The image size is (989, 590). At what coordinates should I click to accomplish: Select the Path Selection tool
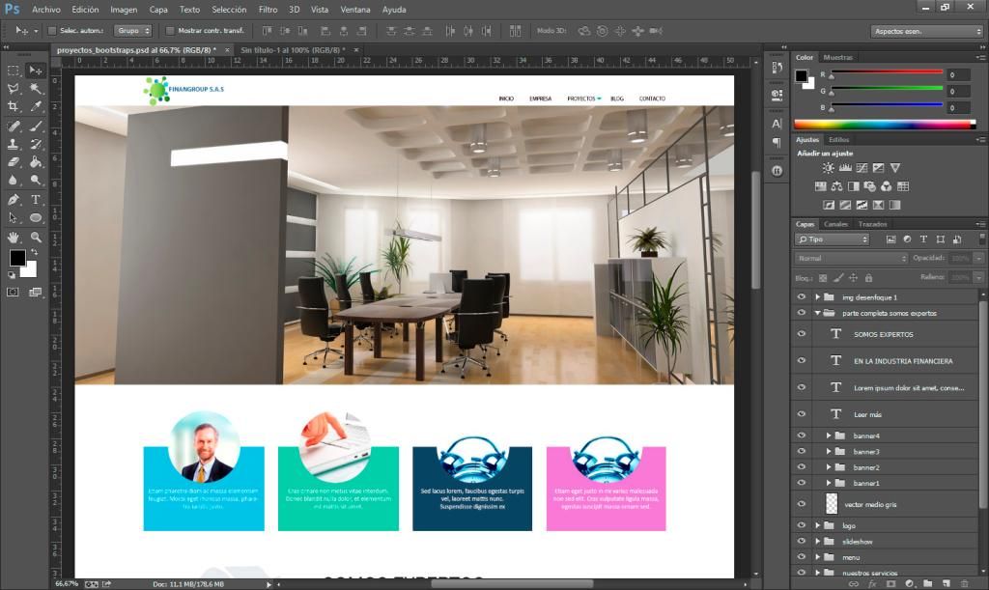(x=13, y=218)
